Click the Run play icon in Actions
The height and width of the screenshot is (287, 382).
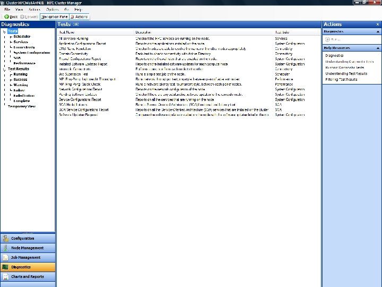[327, 39]
